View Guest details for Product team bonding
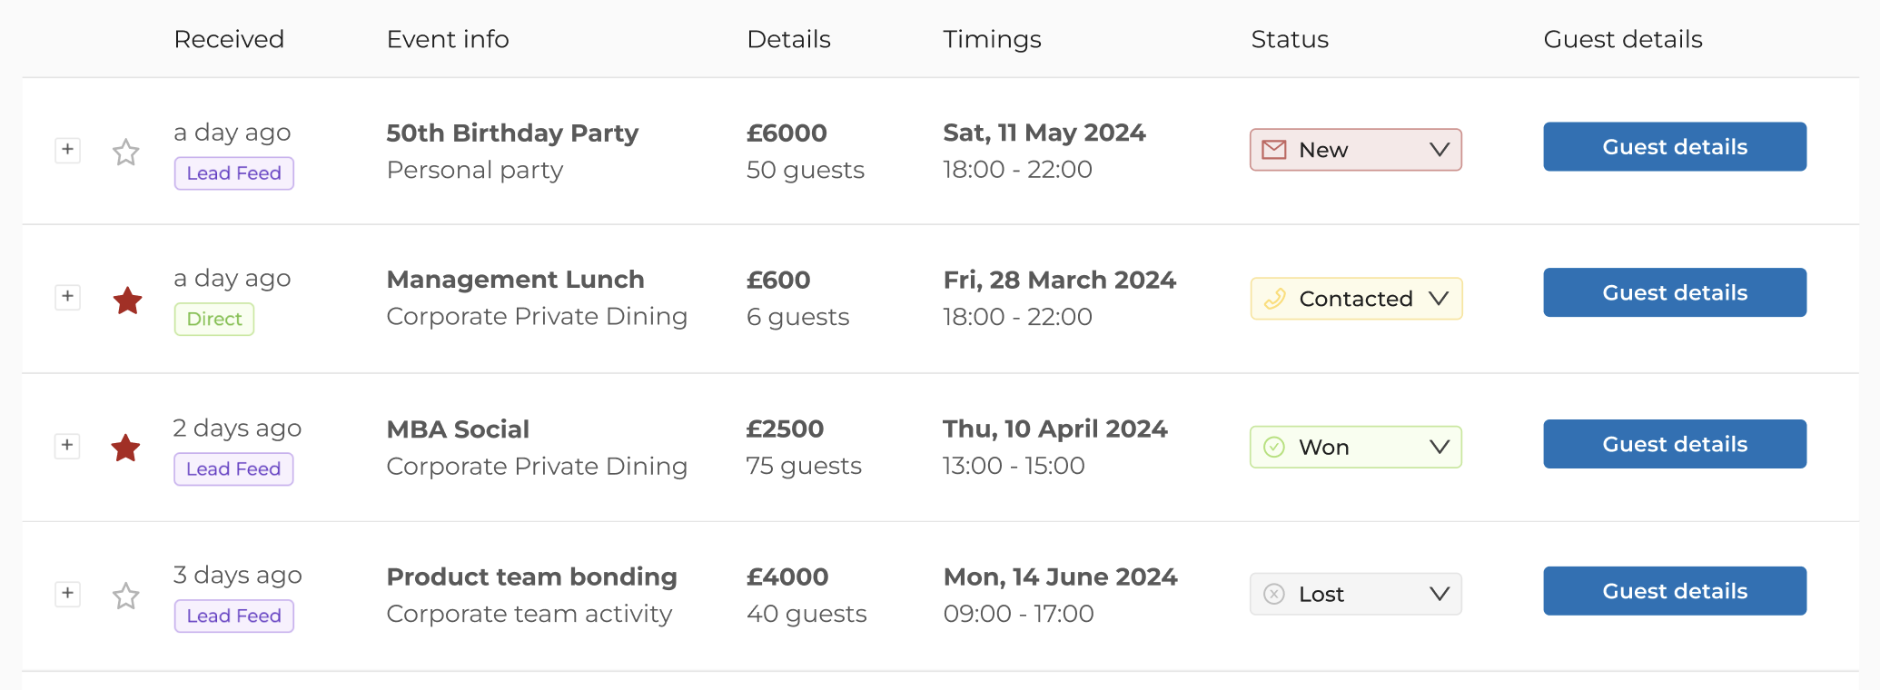Screen dimensions: 1880x690 coord(1675,591)
